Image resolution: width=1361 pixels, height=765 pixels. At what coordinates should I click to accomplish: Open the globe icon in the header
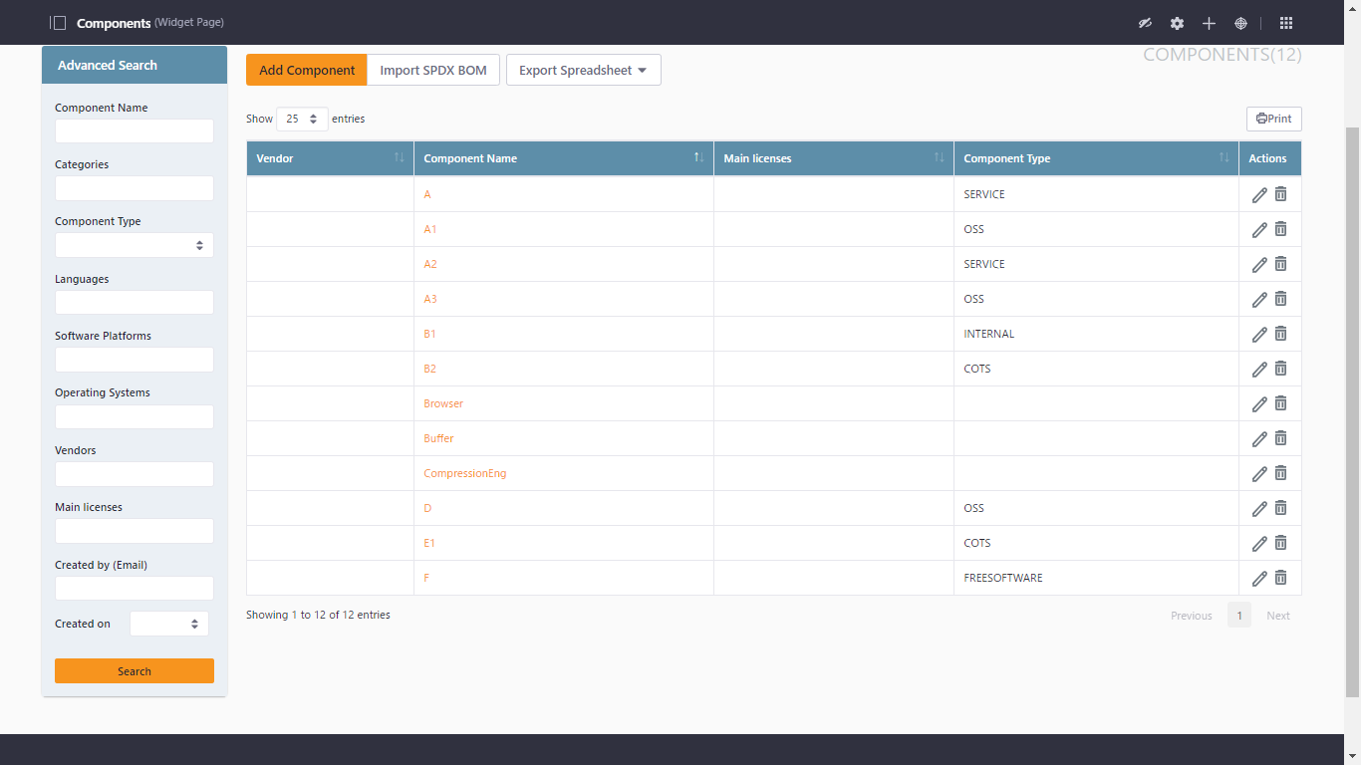[1240, 22]
